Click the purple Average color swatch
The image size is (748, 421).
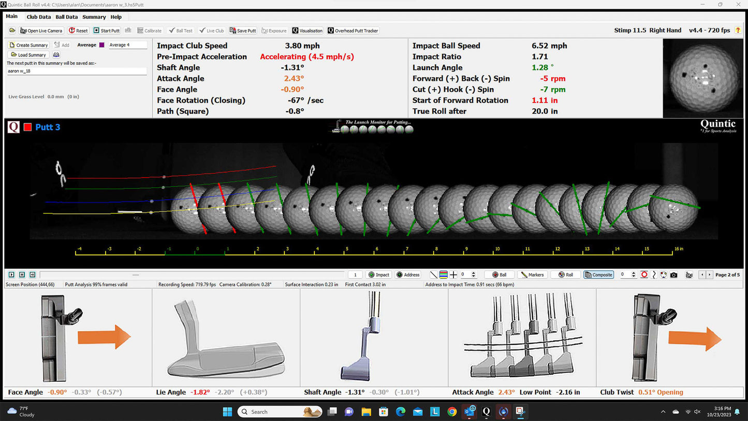102,45
